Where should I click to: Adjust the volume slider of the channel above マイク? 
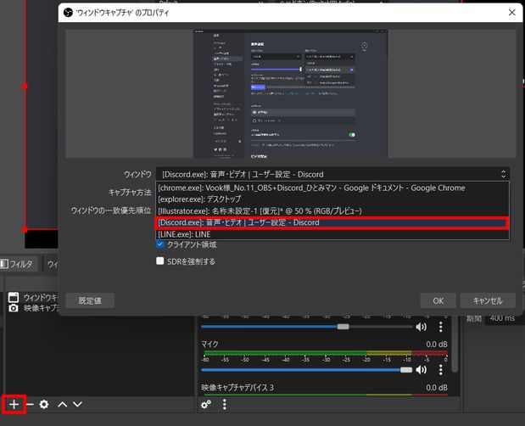tap(306, 327)
